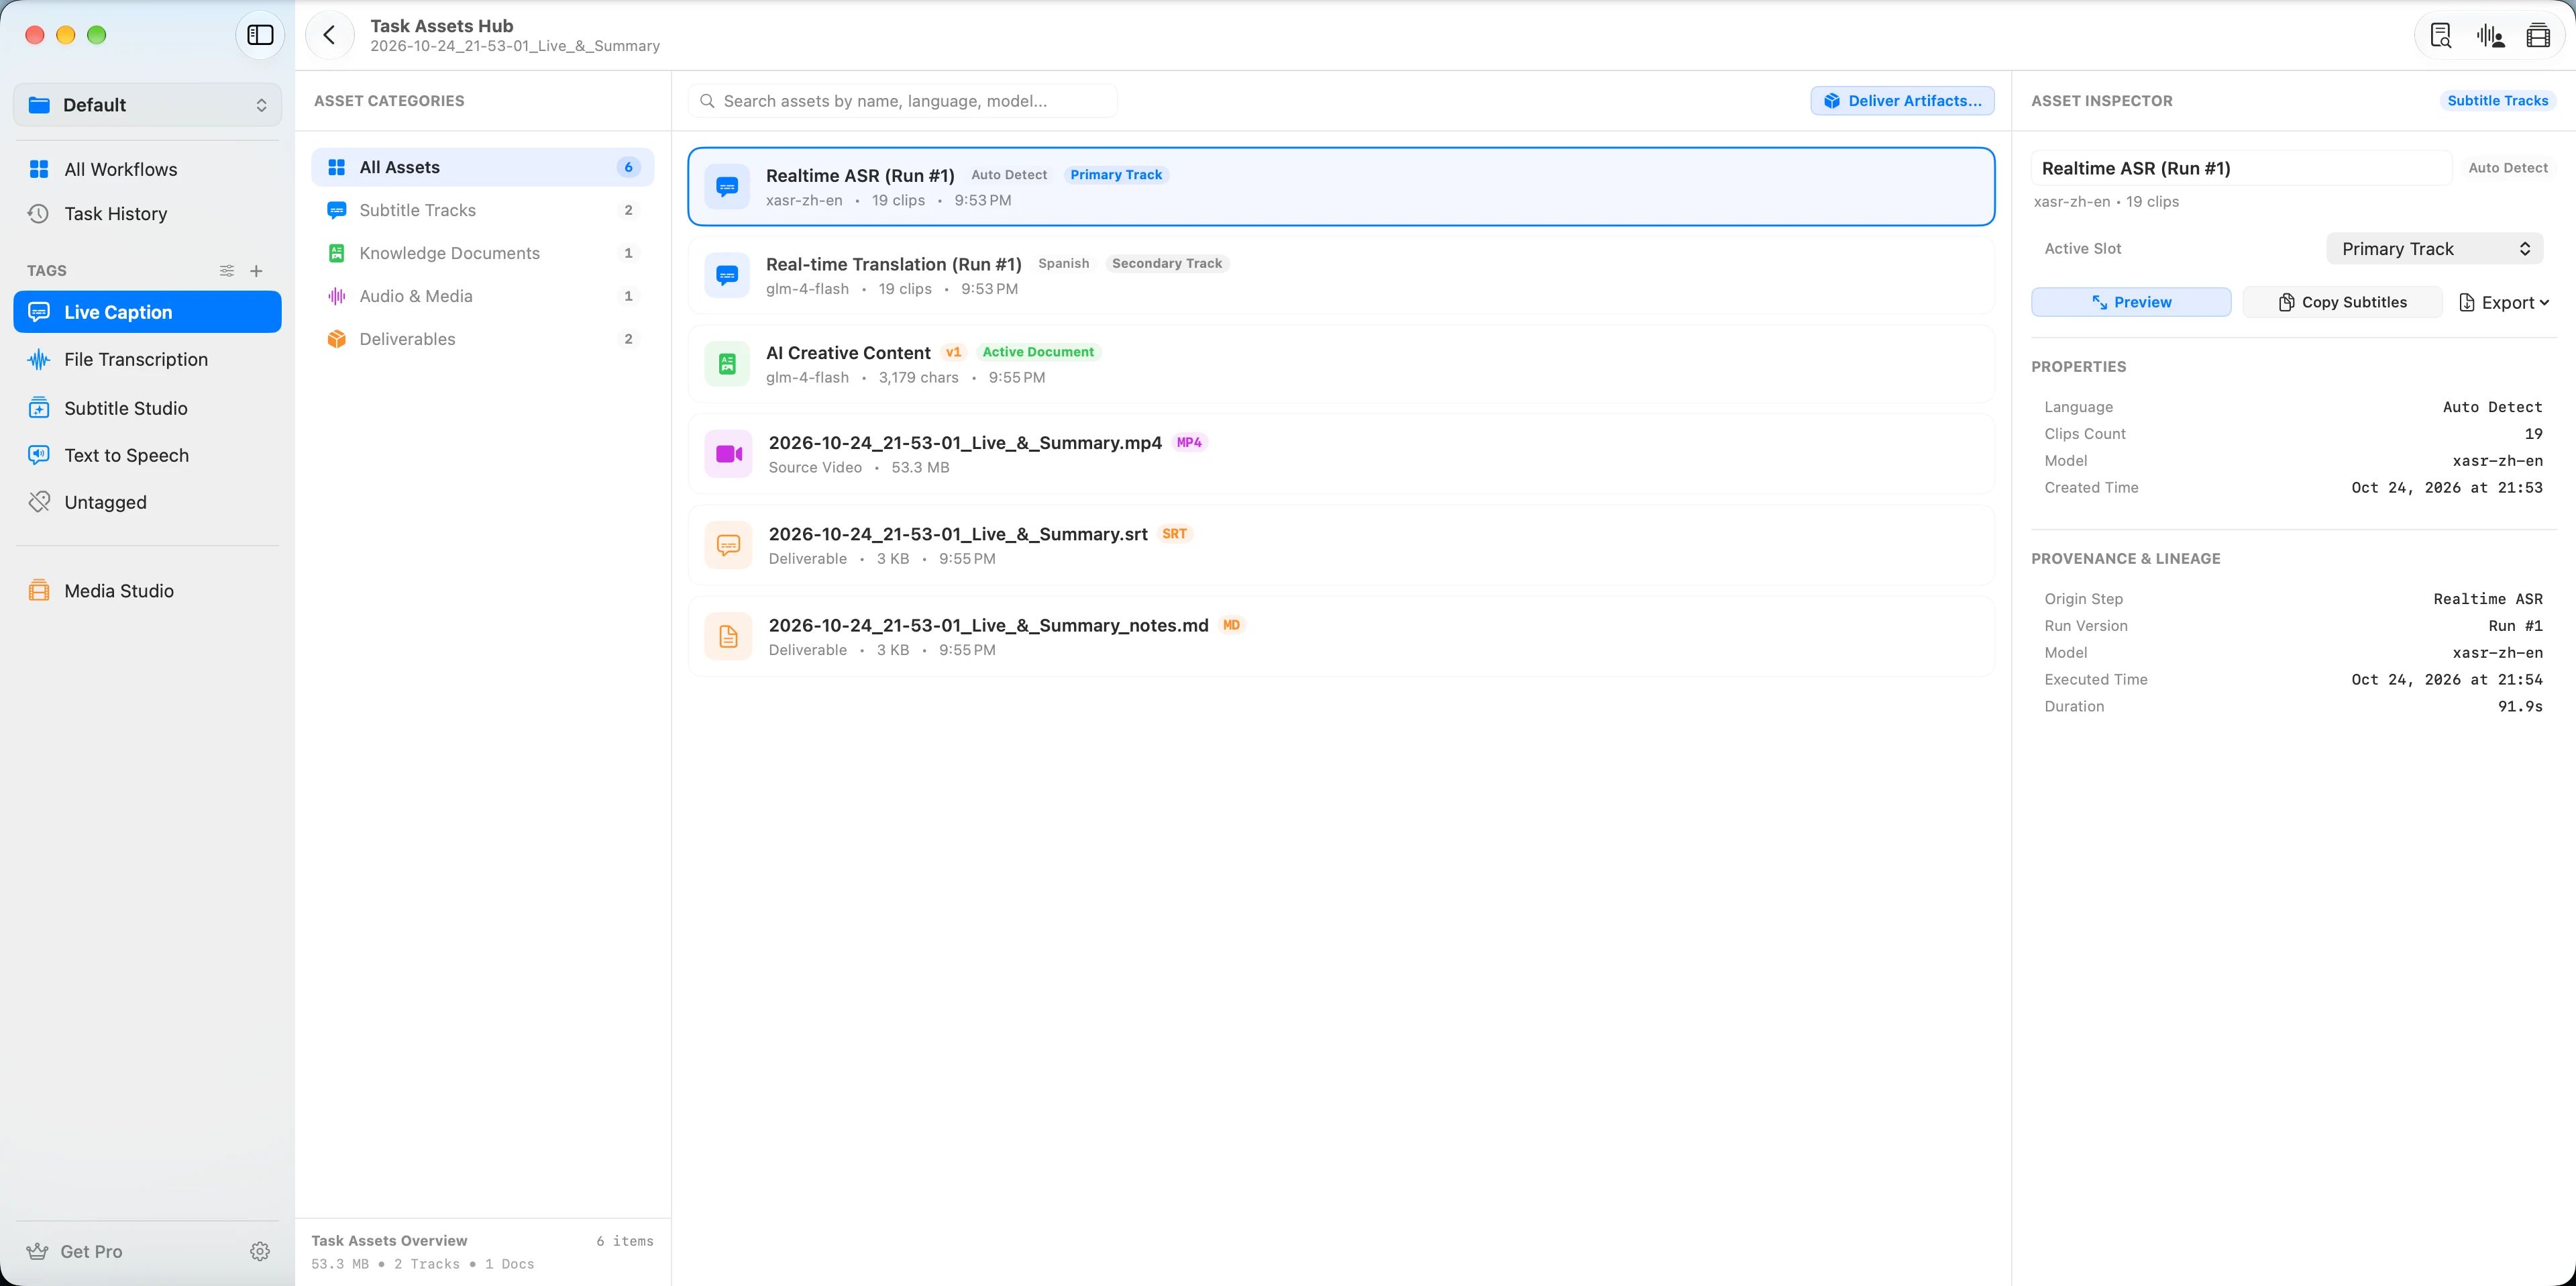Select the Live Caption tag
Screen dimensions: 2576x1286
147,312
